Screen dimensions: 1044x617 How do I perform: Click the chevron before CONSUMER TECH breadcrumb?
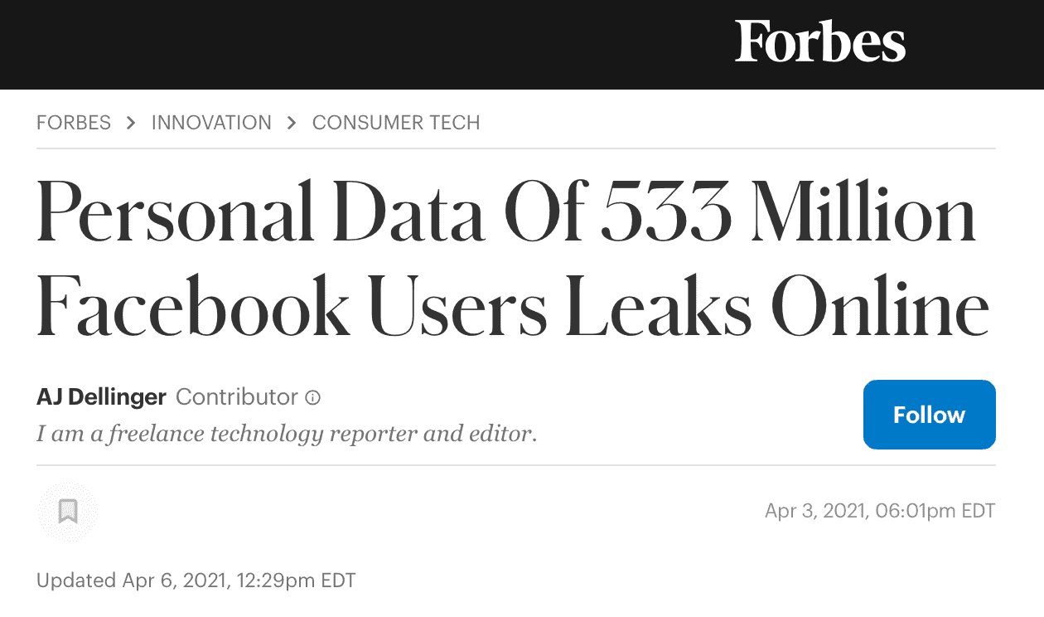pos(292,123)
